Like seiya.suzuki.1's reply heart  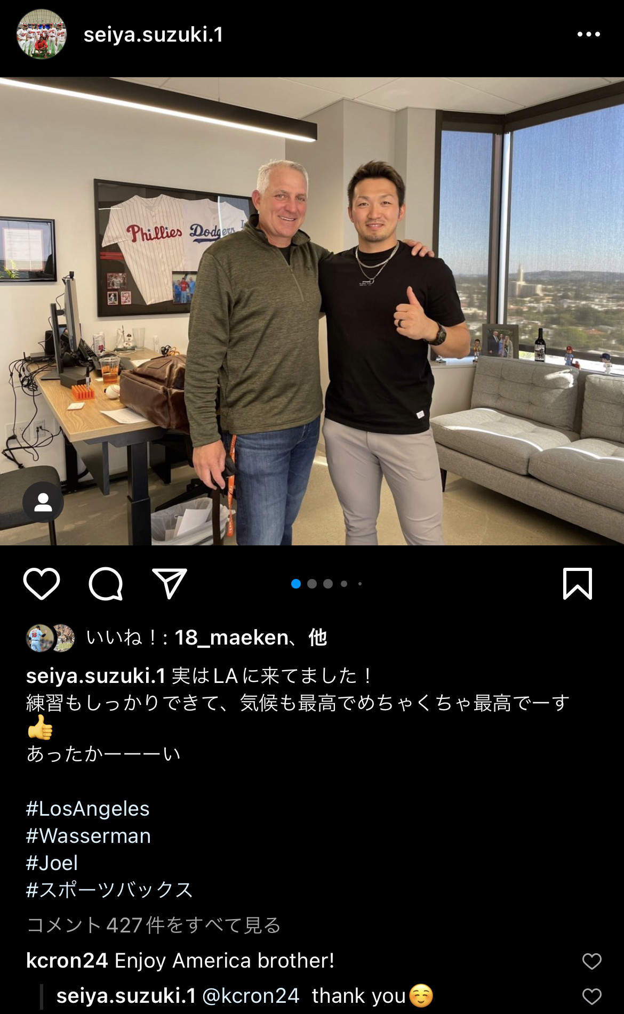click(x=591, y=996)
